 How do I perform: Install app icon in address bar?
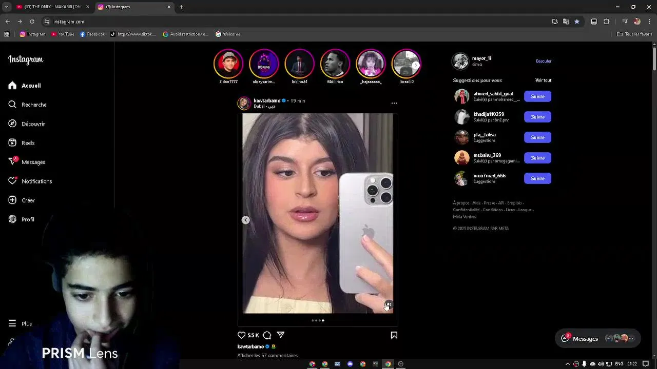pos(555,22)
